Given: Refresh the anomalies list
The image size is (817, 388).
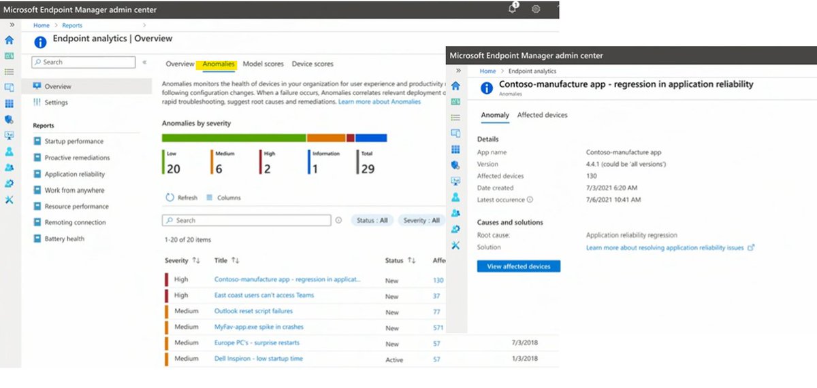Looking at the screenshot, I should [x=182, y=198].
